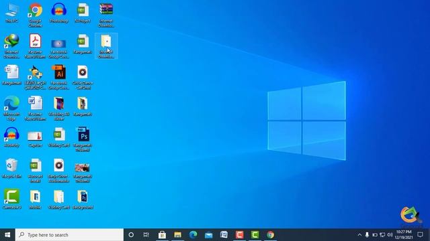
Task: Check the battery status tray icon
Action: (x=375, y=235)
